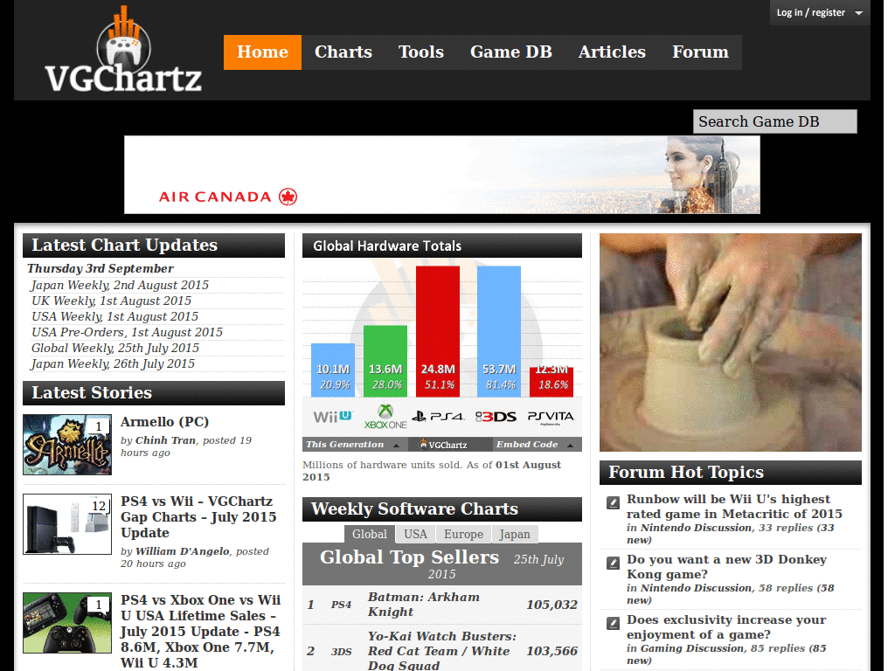
Task: Open the Forum menu
Action: click(700, 52)
